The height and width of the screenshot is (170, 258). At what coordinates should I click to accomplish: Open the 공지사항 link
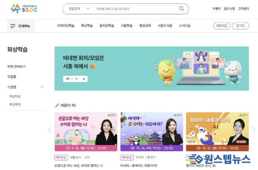pyautogui.click(x=229, y=9)
